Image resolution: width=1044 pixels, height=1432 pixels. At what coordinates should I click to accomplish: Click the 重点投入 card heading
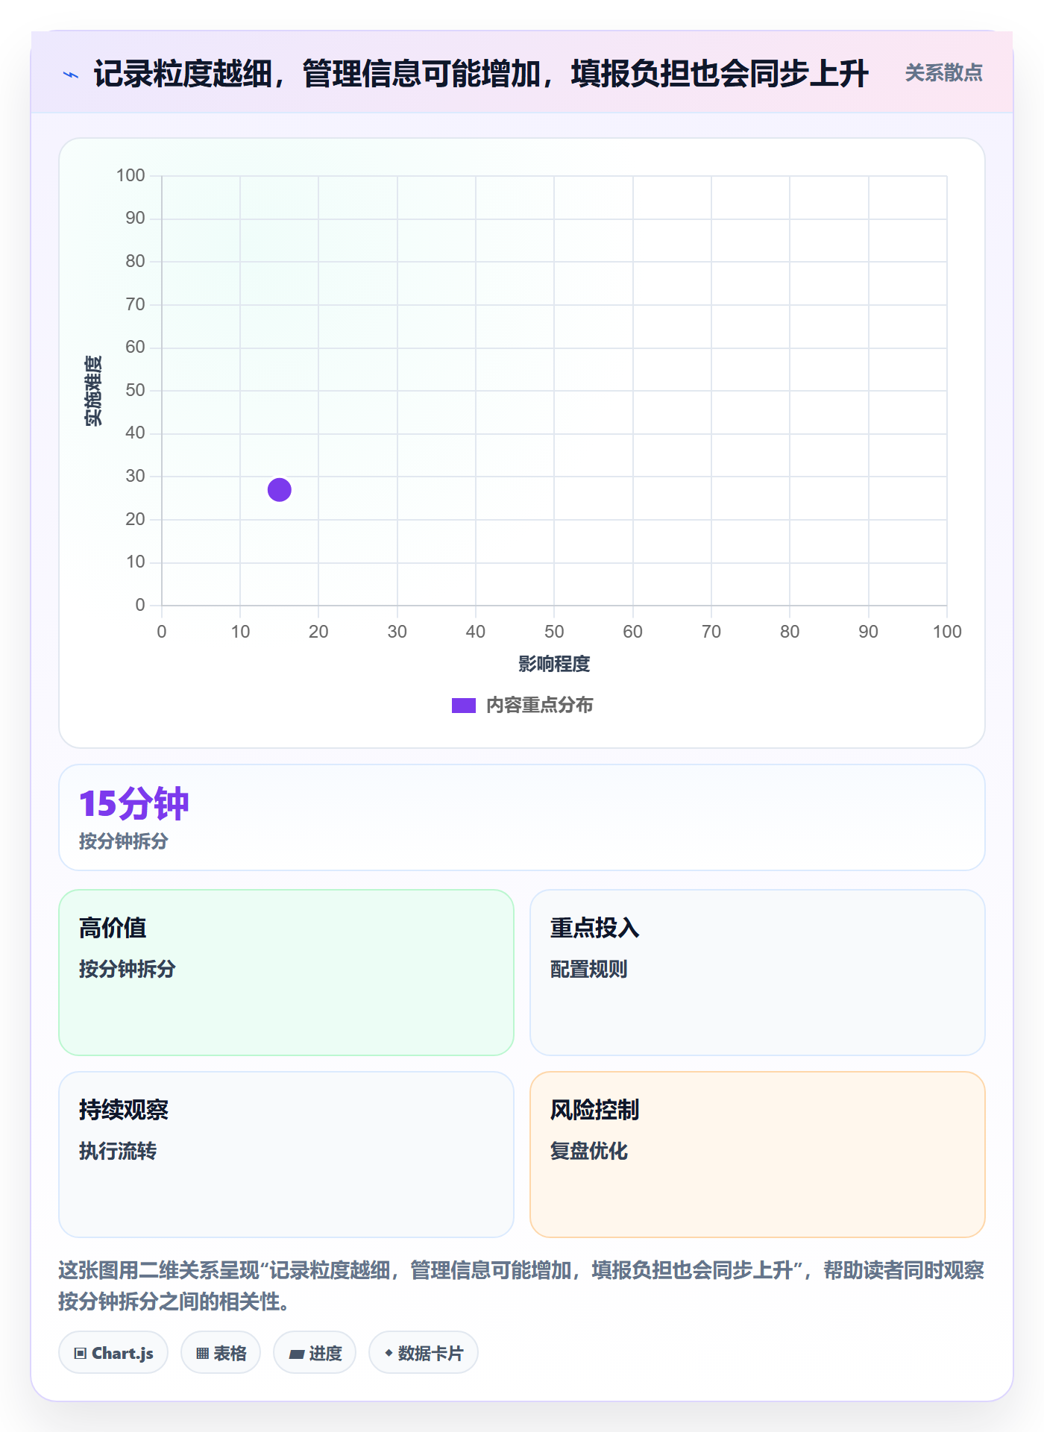click(x=595, y=928)
